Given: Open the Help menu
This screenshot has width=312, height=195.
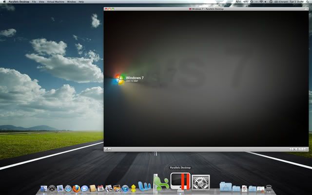Looking at the screenshot, I should point(81,2).
